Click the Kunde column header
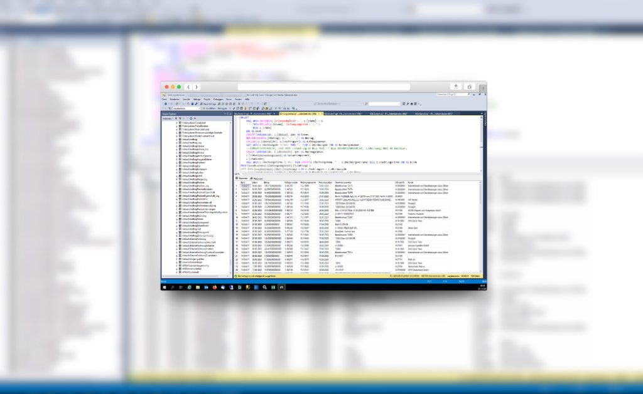The image size is (643, 394). (411, 182)
